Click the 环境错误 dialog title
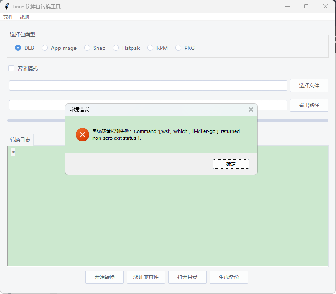The width and height of the screenshot is (336, 294). coord(79,110)
